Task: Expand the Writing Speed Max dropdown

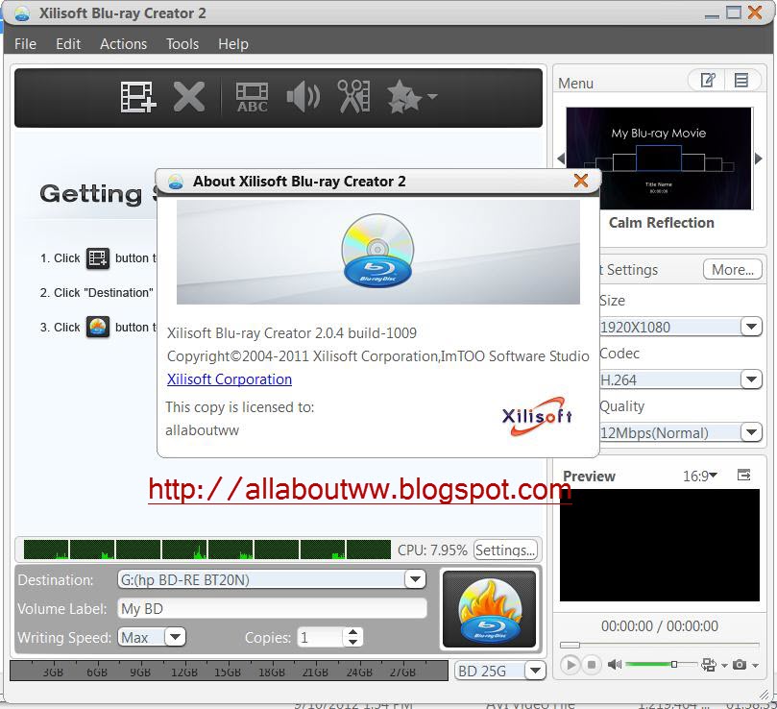Action: pos(175,637)
